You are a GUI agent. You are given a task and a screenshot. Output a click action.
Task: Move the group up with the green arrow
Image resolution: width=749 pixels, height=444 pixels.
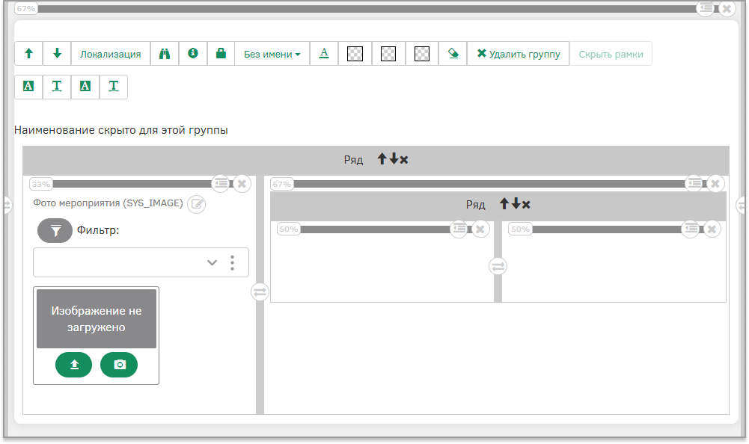click(28, 54)
